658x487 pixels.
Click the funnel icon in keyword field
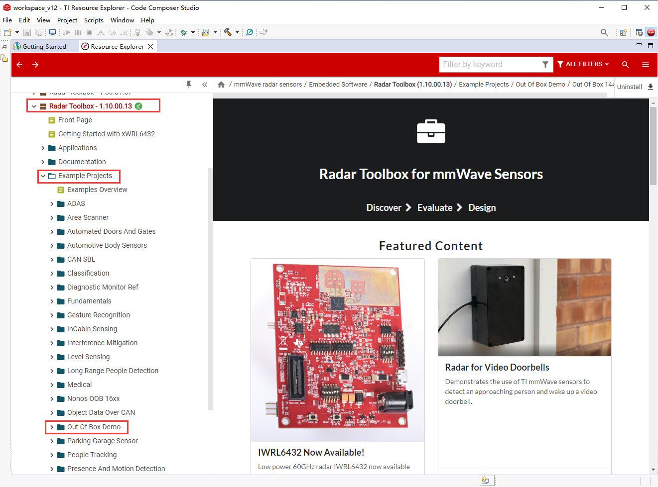pyautogui.click(x=545, y=65)
